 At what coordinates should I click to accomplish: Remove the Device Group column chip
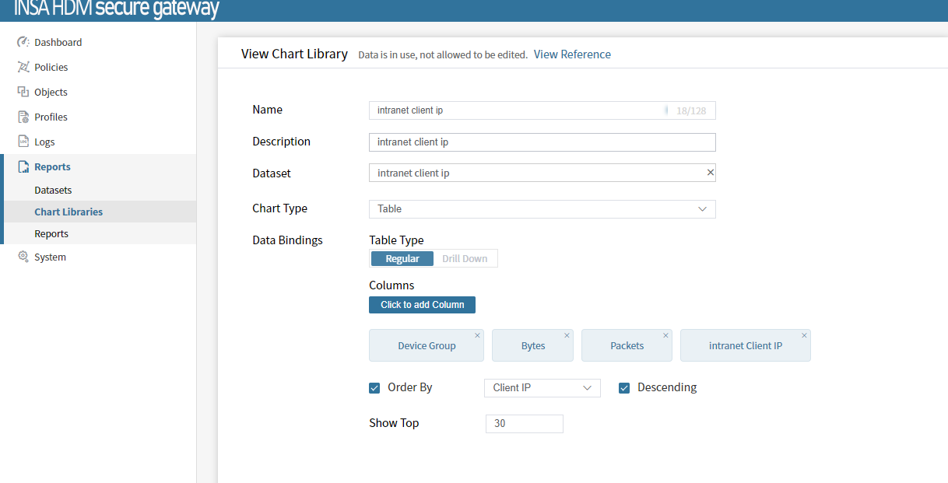click(x=477, y=335)
